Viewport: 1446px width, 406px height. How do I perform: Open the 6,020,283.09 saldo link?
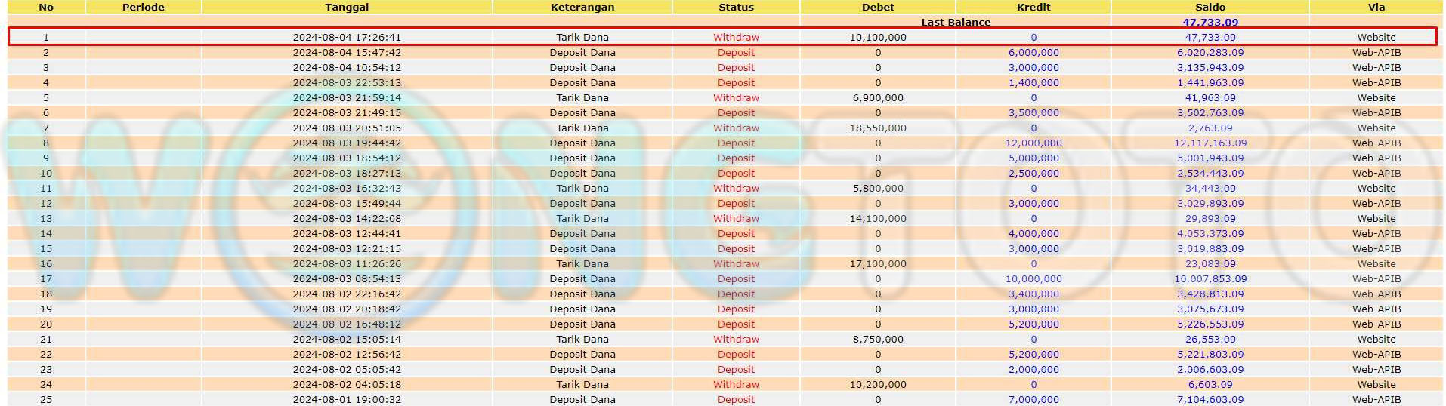(x=1210, y=53)
